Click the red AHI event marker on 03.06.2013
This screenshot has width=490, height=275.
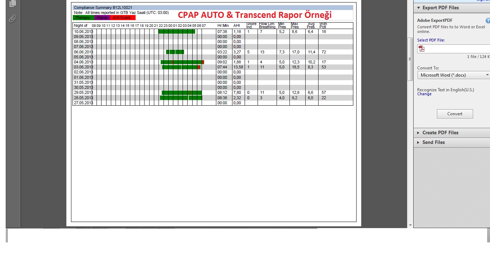click(x=199, y=67)
